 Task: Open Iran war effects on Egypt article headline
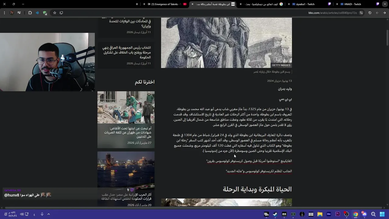pyautogui.click(x=126, y=196)
